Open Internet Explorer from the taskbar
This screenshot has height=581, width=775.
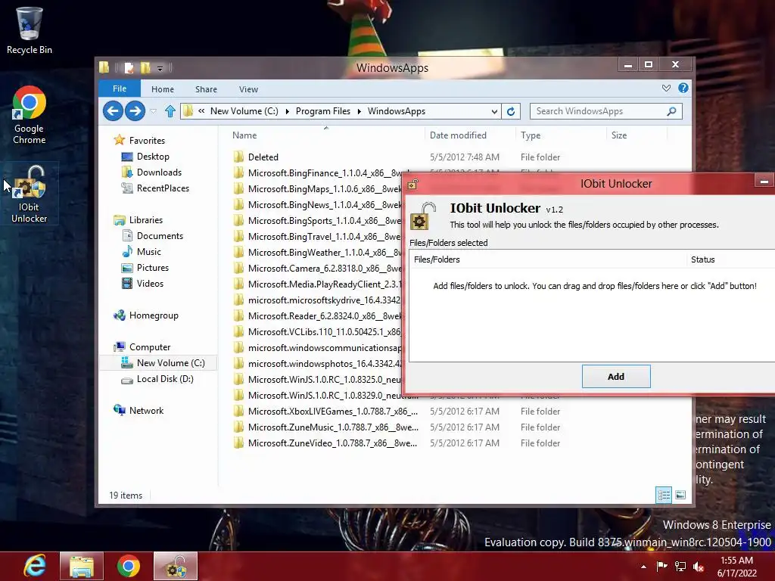tap(35, 566)
